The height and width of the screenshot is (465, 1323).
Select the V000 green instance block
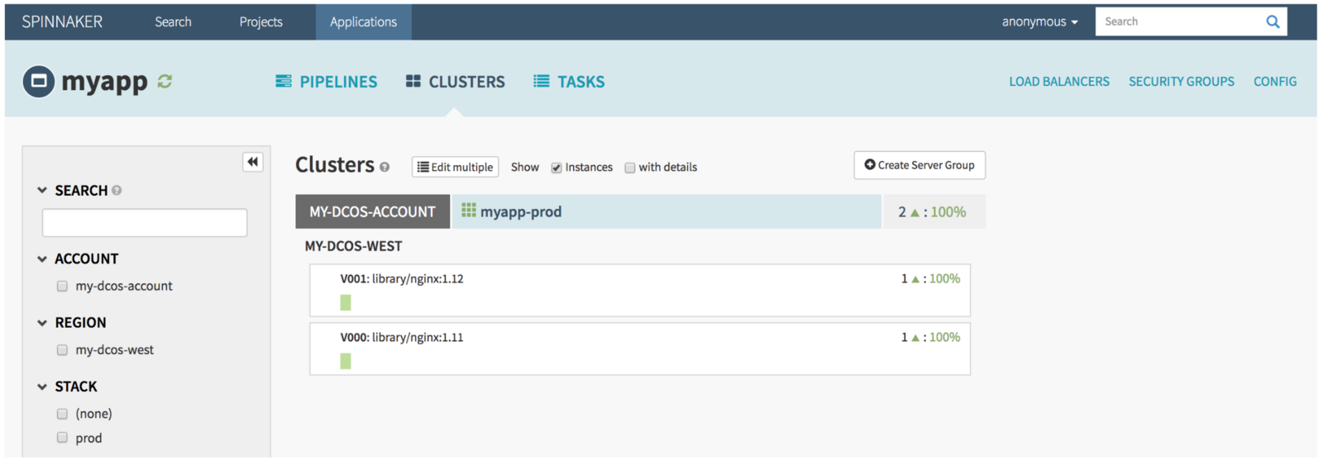pos(346,361)
